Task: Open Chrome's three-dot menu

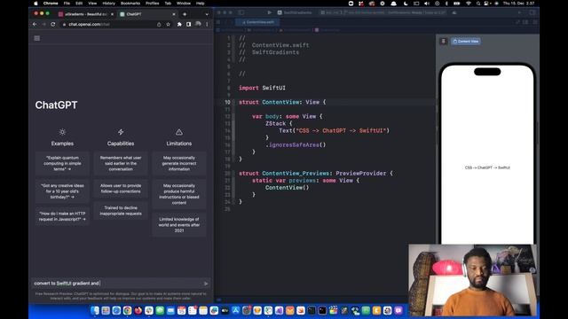Action: click(207, 24)
